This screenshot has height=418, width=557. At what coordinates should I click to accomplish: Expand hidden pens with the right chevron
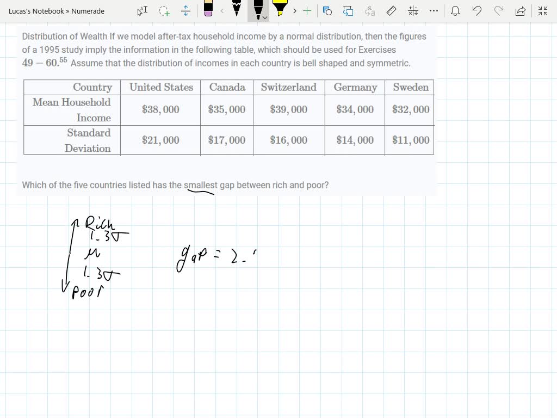click(x=294, y=11)
